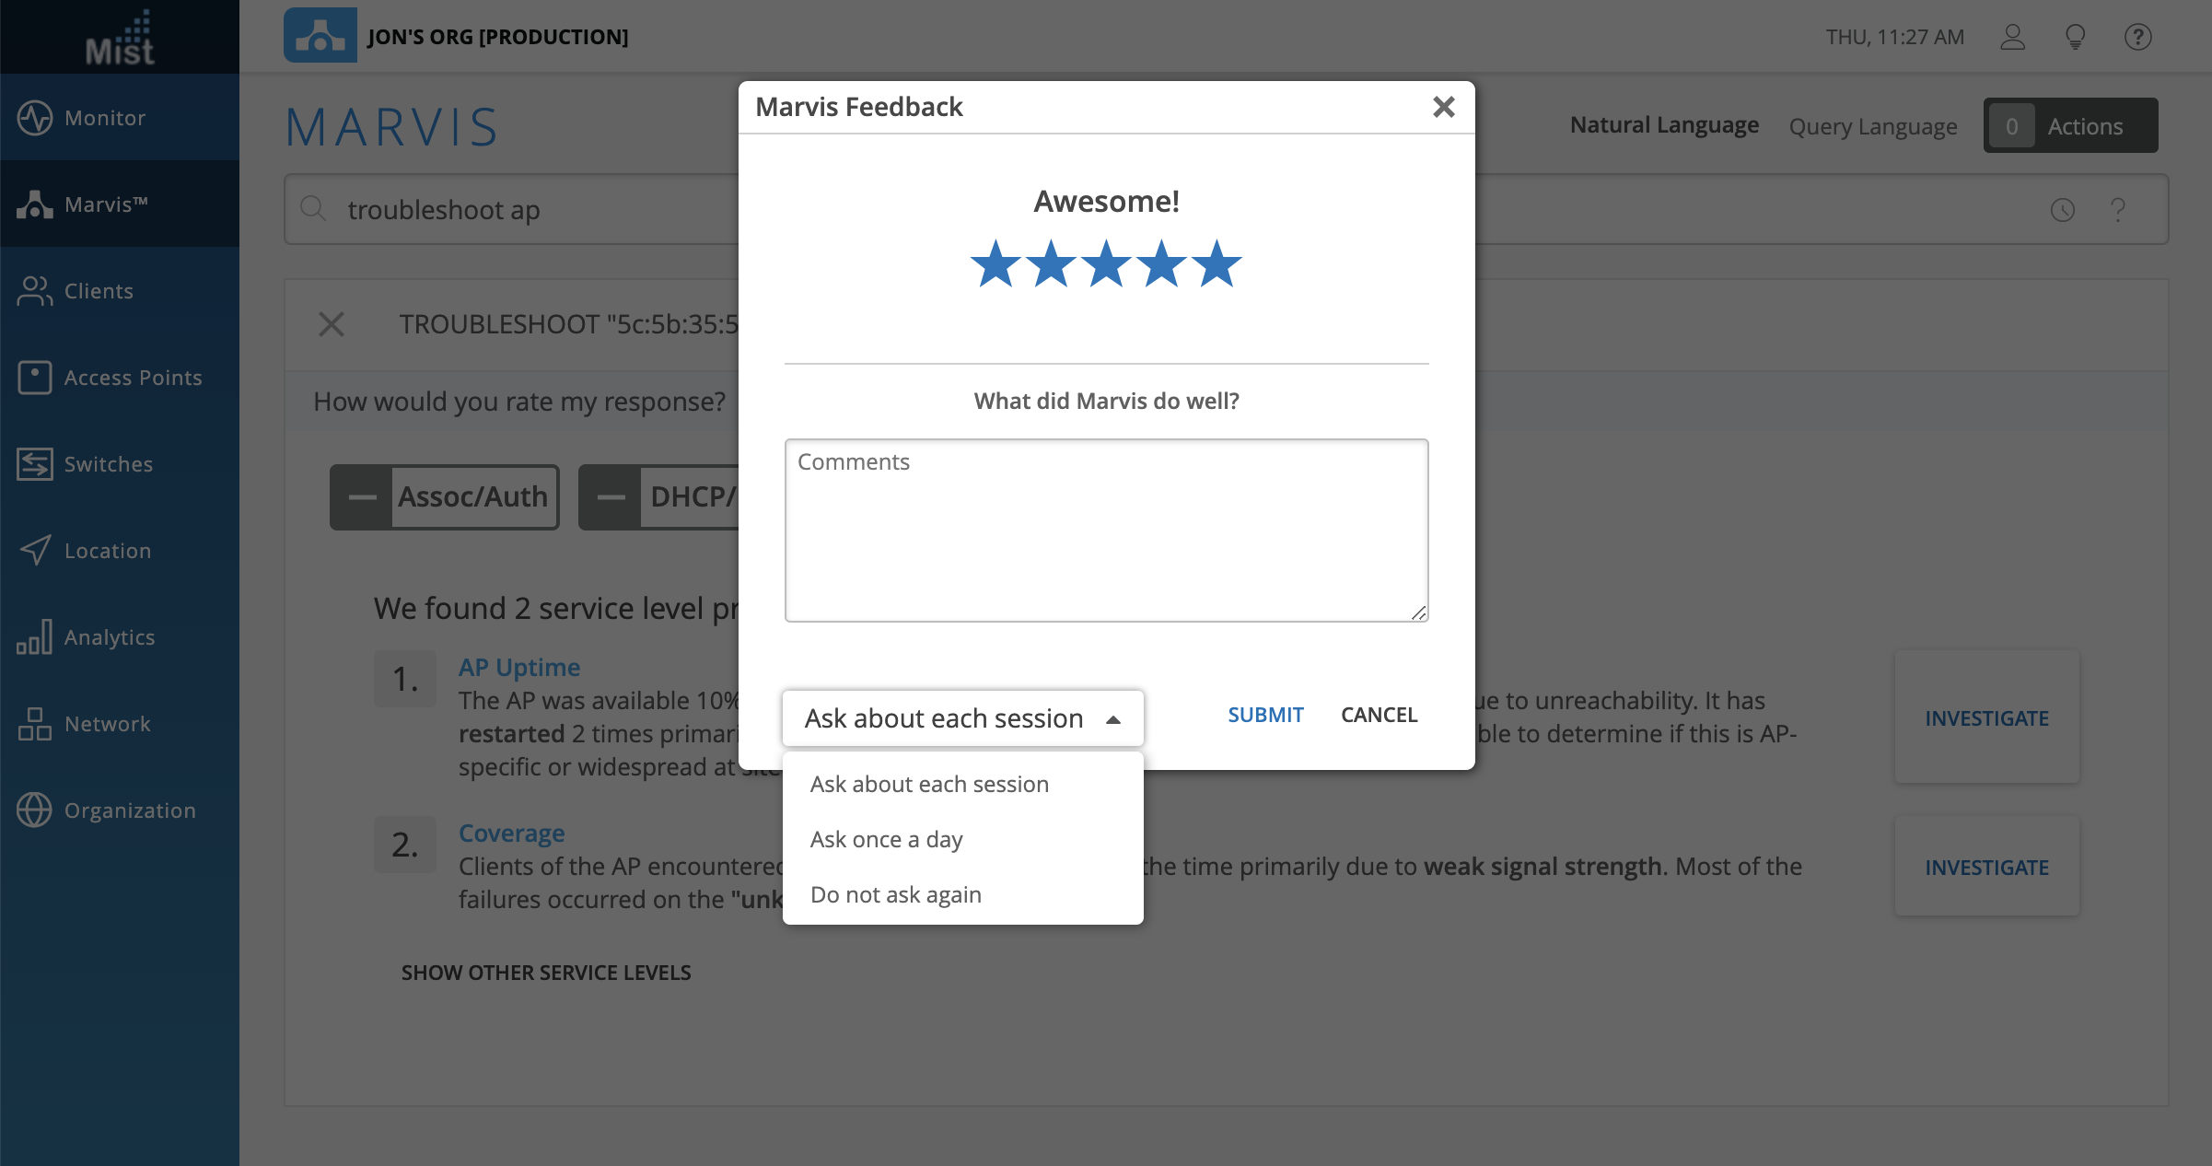Click the Access Points sidebar icon
Viewport: 2212px width, 1166px height.
[x=35, y=378]
